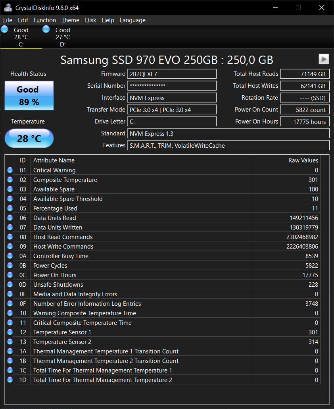Select the Controller Busy Time attribute name
334x409 pixels.
[61, 256]
